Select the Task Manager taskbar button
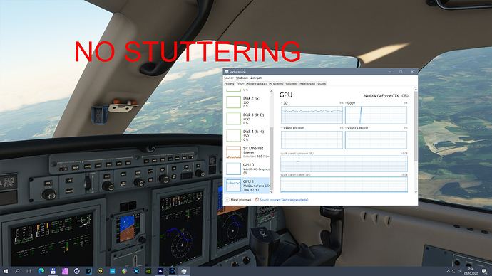492x276 pixels. pyautogui.click(x=184, y=271)
